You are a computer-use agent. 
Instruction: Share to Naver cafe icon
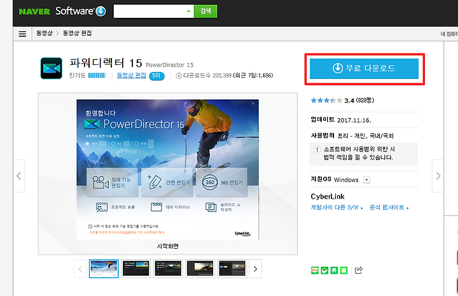324,271
